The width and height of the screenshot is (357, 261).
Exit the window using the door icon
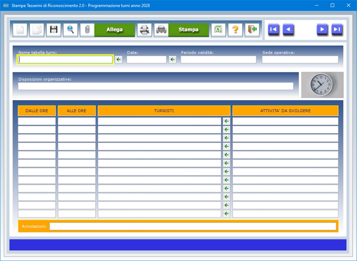tap(252, 30)
